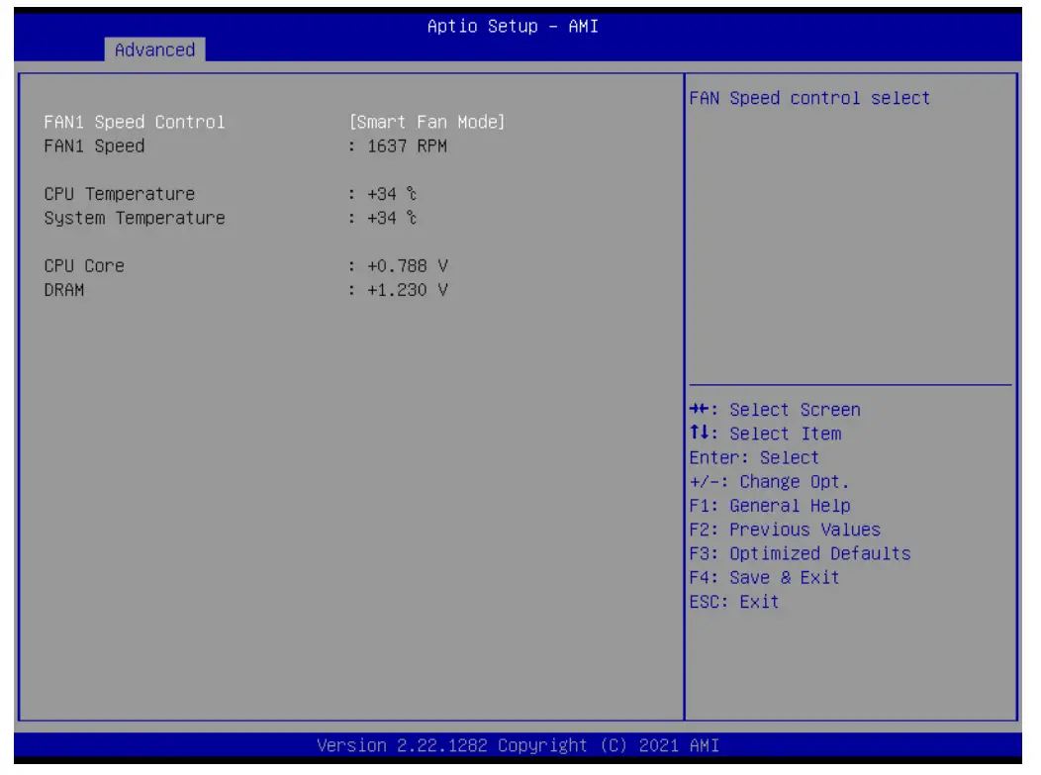Screen dimensions: 1041x775
Task: Click the F3: Optimized Defaults hint
Action: point(800,553)
